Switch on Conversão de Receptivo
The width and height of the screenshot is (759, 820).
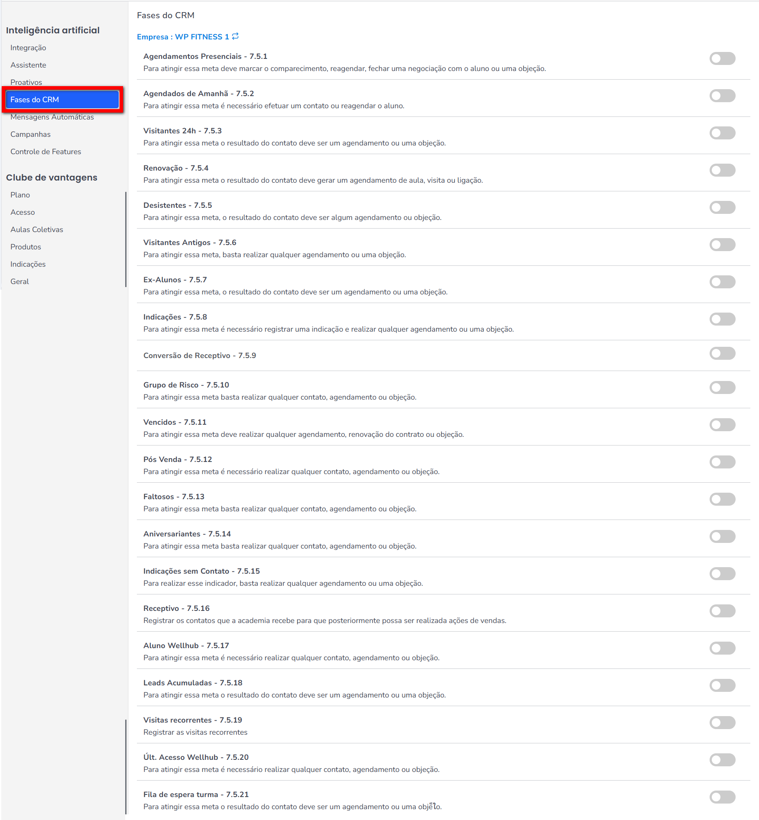point(722,353)
